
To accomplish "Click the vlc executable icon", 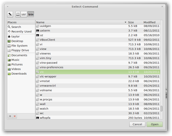I will (38, 72).
